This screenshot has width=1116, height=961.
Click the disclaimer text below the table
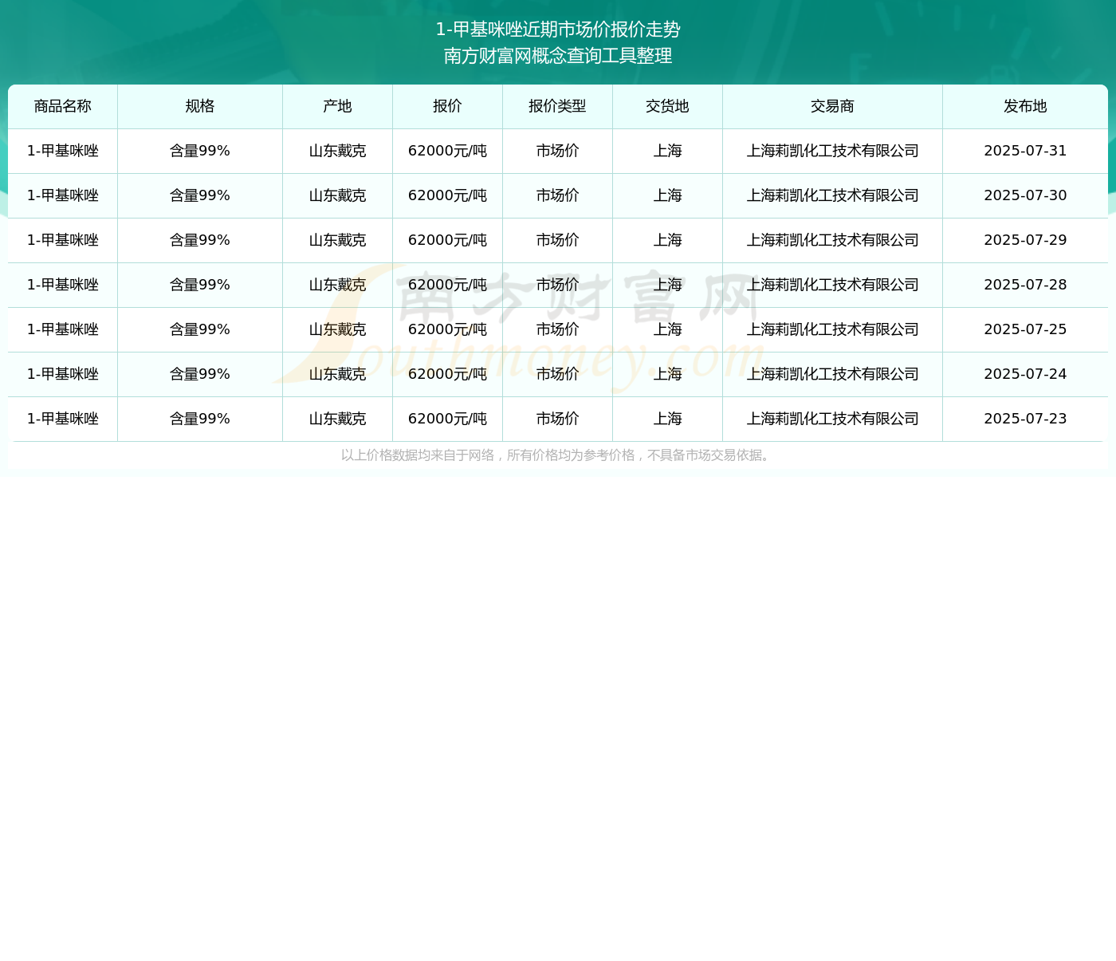pos(557,455)
